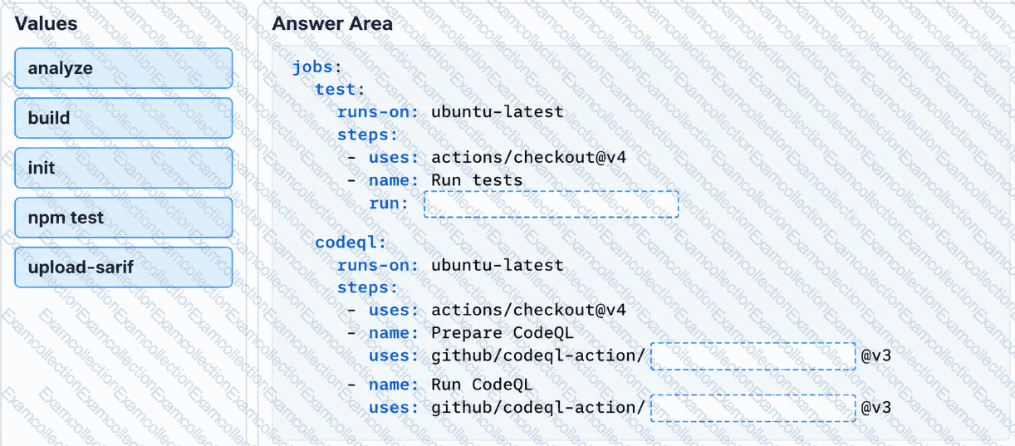
Task: Focus the empty run command field
Action: (551, 204)
